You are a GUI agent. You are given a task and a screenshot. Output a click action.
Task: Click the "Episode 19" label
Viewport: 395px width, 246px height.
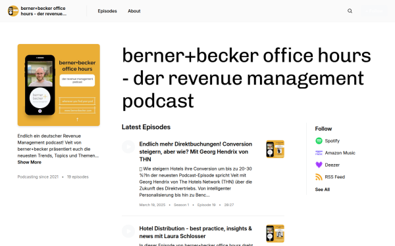click(207, 205)
